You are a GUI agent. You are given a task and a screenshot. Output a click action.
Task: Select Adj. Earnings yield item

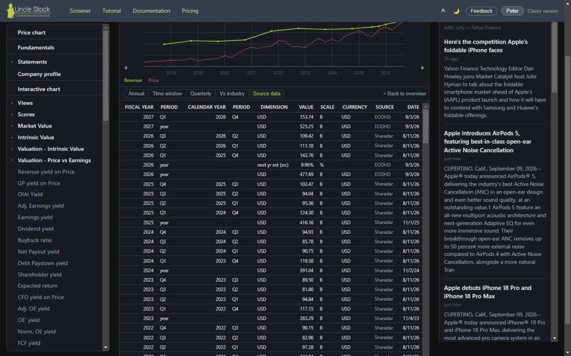pyautogui.click(x=41, y=206)
